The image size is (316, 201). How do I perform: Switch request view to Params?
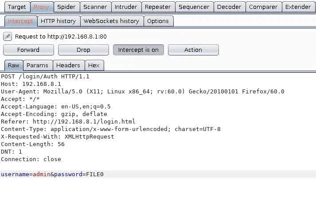[x=38, y=66]
